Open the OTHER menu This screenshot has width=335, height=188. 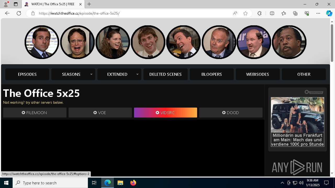point(304,74)
